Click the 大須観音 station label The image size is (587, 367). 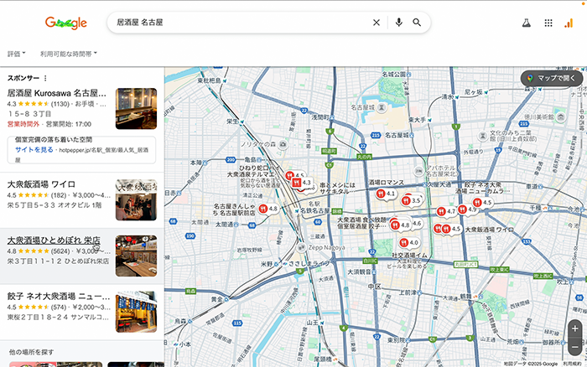click(x=359, y=271)
